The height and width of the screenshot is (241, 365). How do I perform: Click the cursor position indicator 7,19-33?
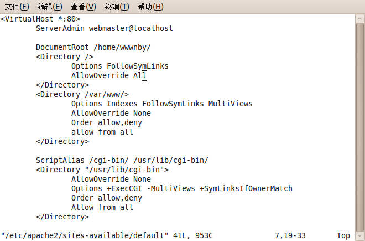[x=290, y=235]
